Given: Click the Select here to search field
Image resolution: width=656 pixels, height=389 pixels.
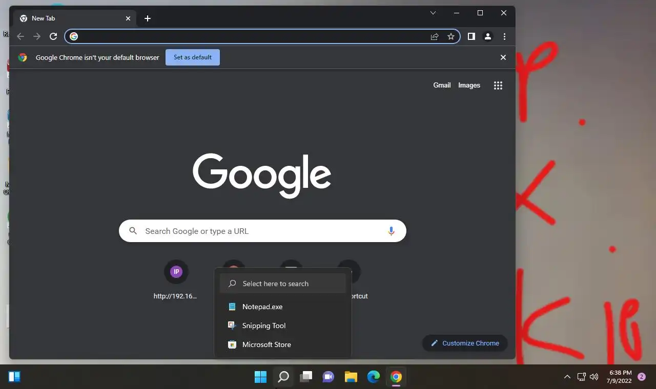Looking at the screenshot, I should 283,284.
